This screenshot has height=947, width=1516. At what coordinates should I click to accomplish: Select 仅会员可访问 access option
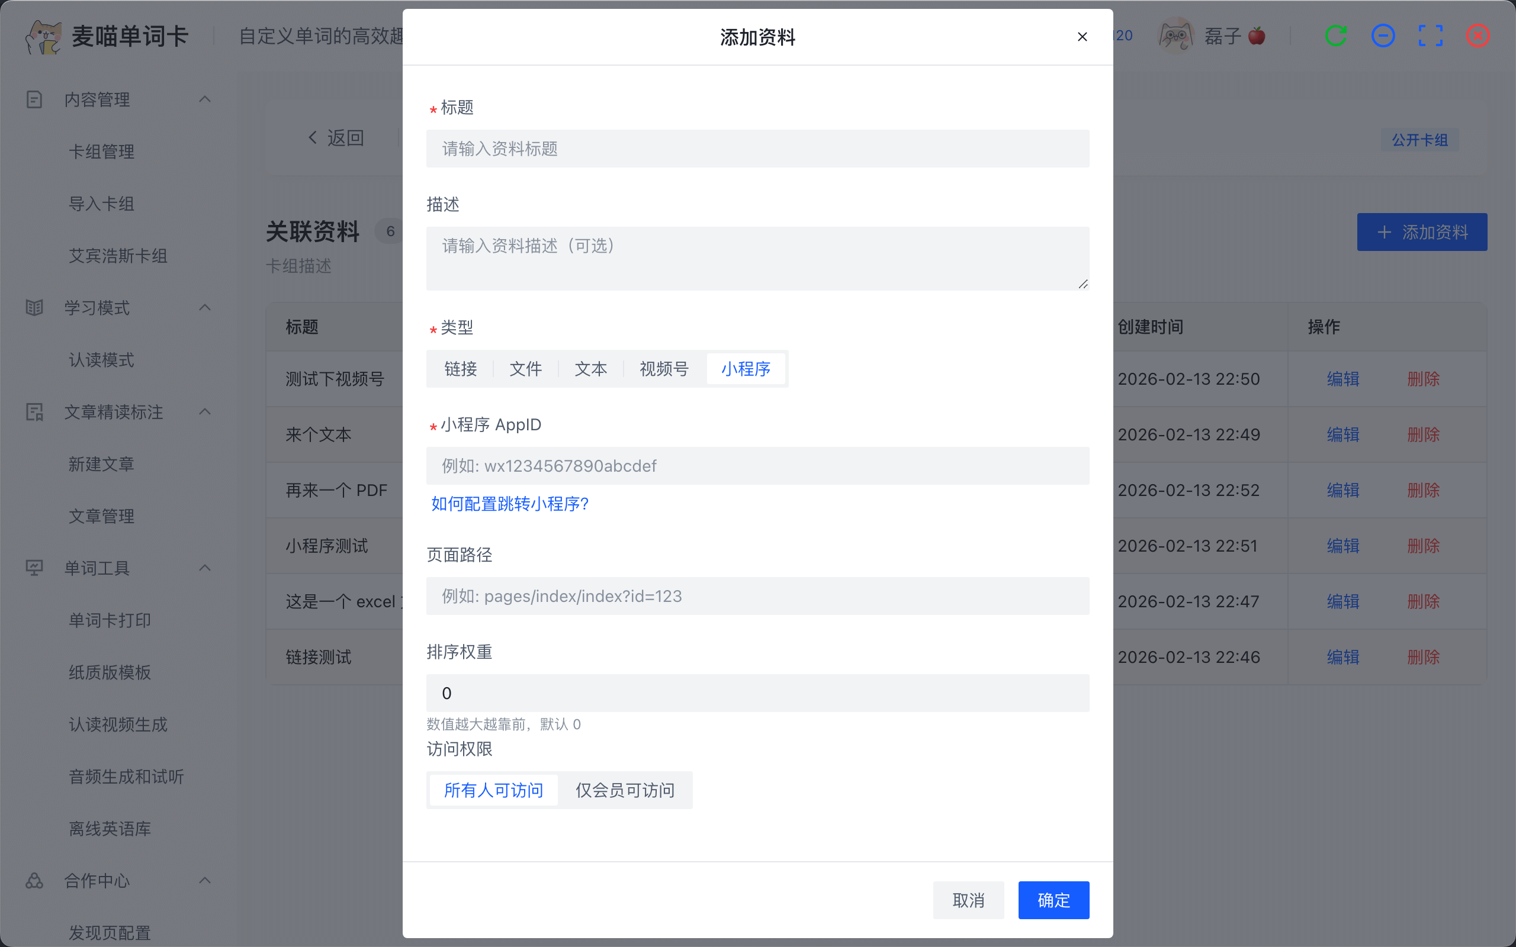click(x=625, y=790)
